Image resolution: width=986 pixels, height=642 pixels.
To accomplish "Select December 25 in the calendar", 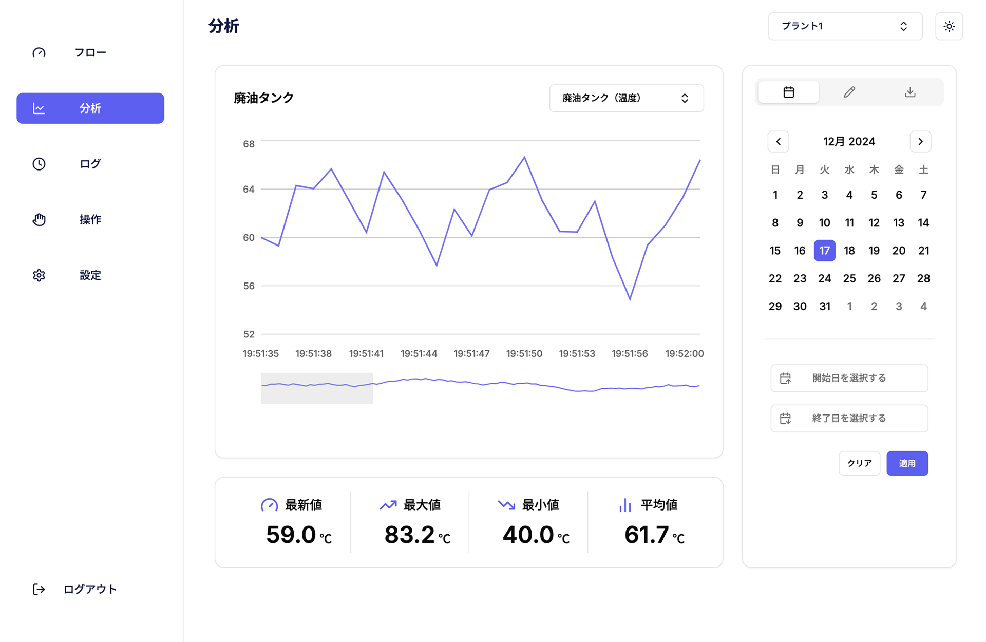I will [x=849, y=278].
